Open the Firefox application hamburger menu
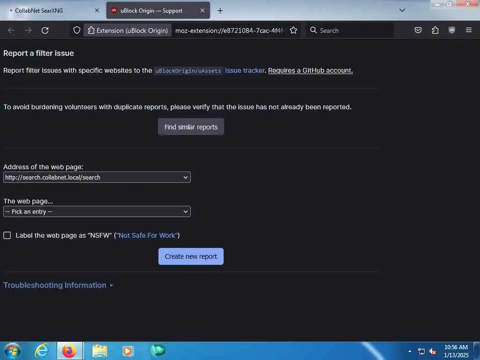This screenshot has height=360, width=480. pyautogui.click(x=469, y=30)
